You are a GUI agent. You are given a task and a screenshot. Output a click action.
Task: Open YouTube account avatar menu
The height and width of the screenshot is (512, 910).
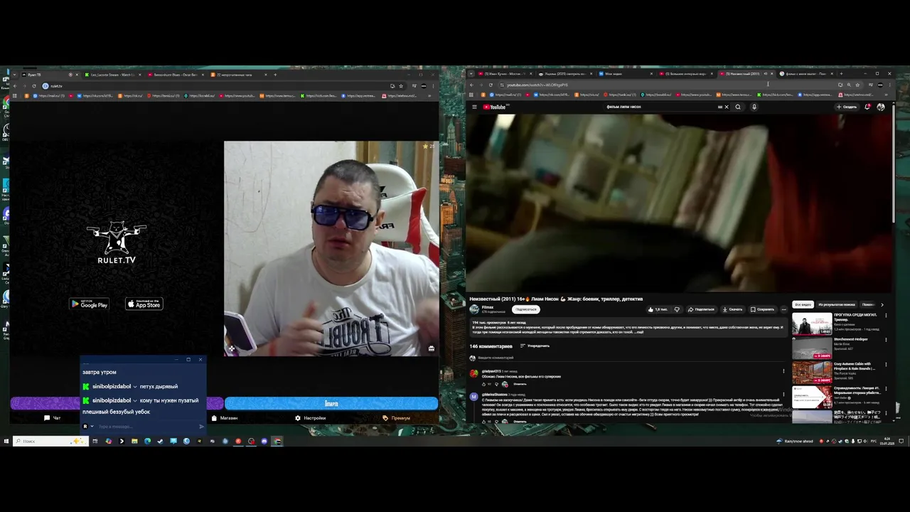(881, 107)
